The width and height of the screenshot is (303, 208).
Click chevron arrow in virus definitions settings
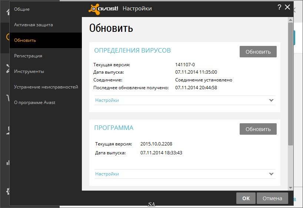(271, 100)
